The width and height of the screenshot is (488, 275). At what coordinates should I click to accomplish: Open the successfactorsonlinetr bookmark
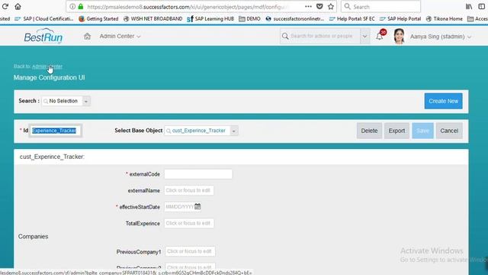pyautogui.click(x=295, y=18)
